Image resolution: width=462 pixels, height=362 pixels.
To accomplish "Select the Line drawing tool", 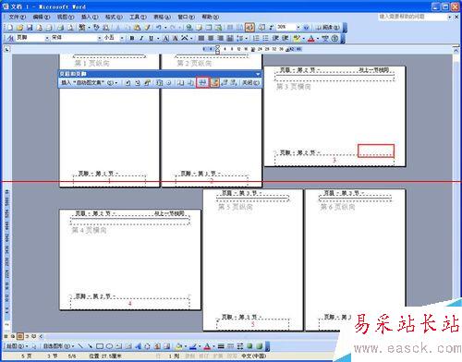I will point(80,346).
